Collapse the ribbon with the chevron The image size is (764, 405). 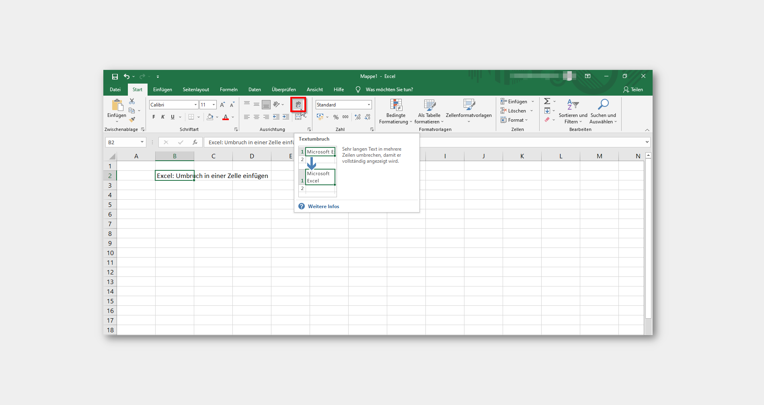pos(647,130)
